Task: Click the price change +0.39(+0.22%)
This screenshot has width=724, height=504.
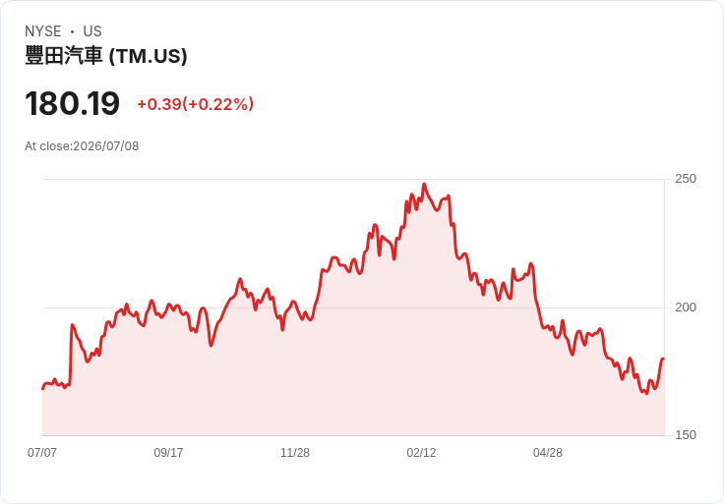Action: 196,104
